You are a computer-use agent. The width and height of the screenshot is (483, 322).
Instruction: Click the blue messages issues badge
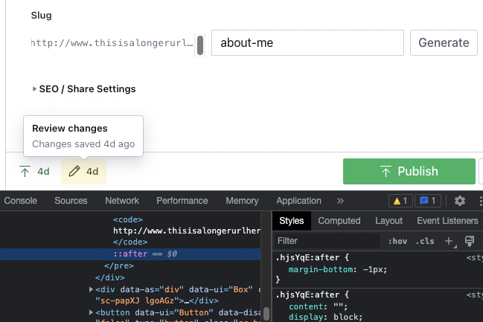point(428,201)
